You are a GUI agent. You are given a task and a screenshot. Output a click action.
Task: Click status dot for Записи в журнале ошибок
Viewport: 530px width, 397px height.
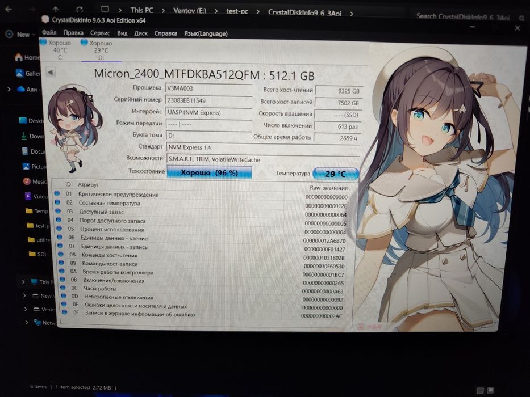(x=65, y=312)
